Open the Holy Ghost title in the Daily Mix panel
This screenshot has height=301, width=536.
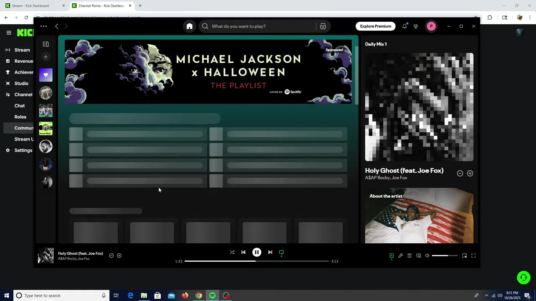(404, 171)
